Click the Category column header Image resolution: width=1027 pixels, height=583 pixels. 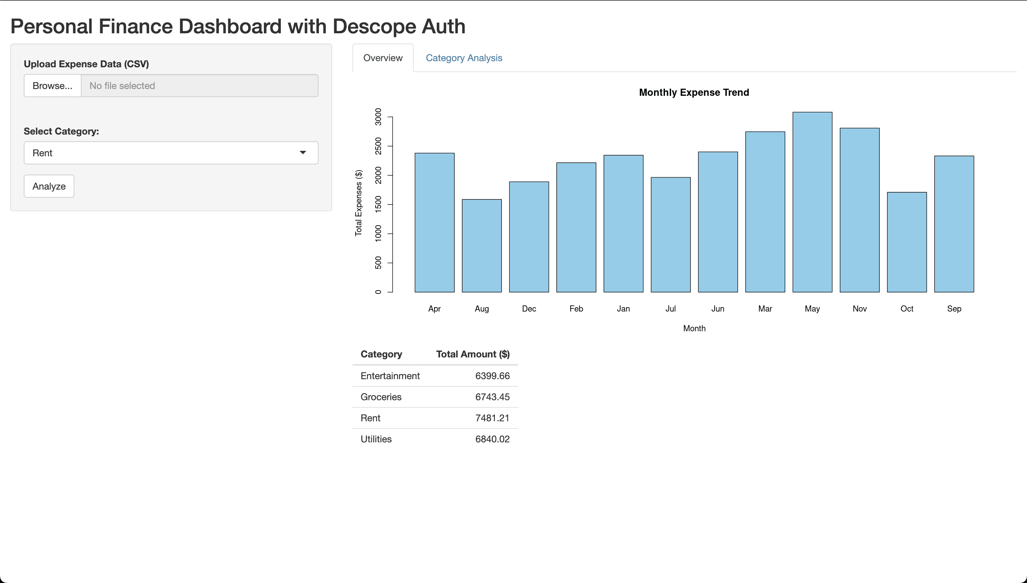pyautogui.click(x=381, y=354)
